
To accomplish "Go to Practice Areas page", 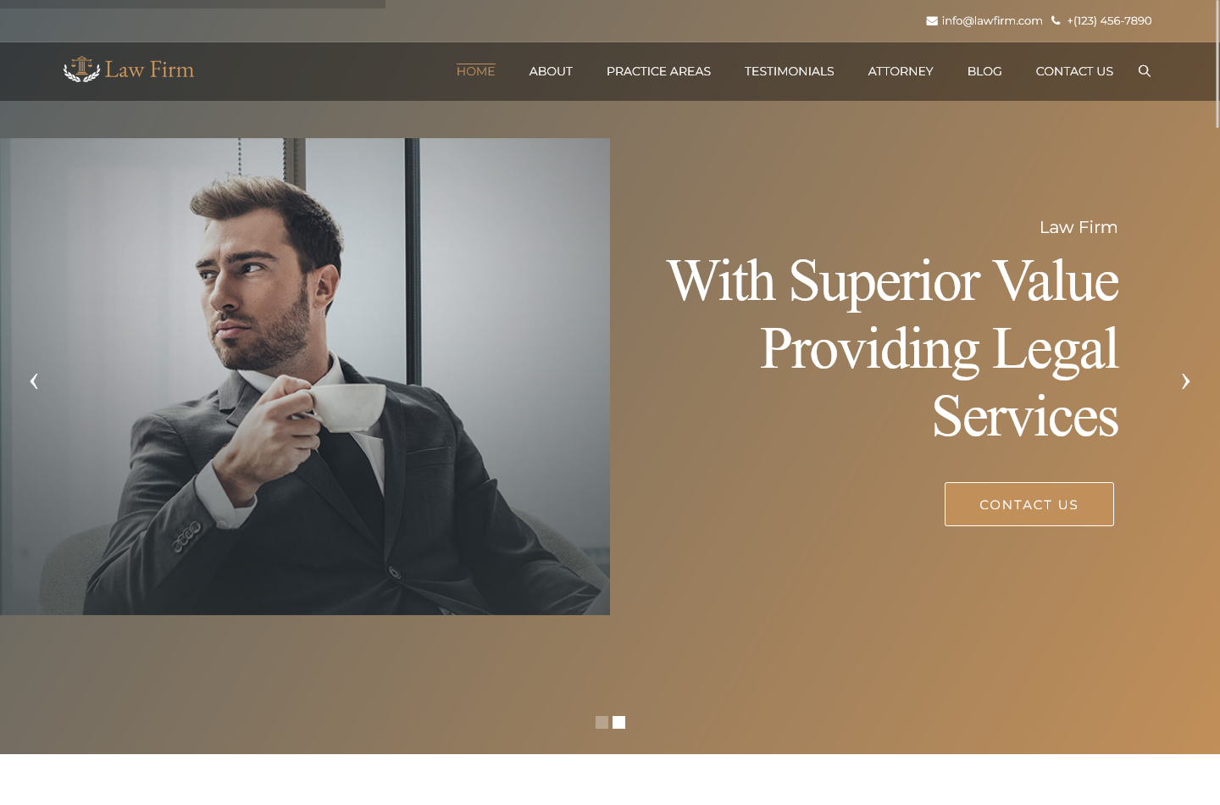I will (658, 71).
